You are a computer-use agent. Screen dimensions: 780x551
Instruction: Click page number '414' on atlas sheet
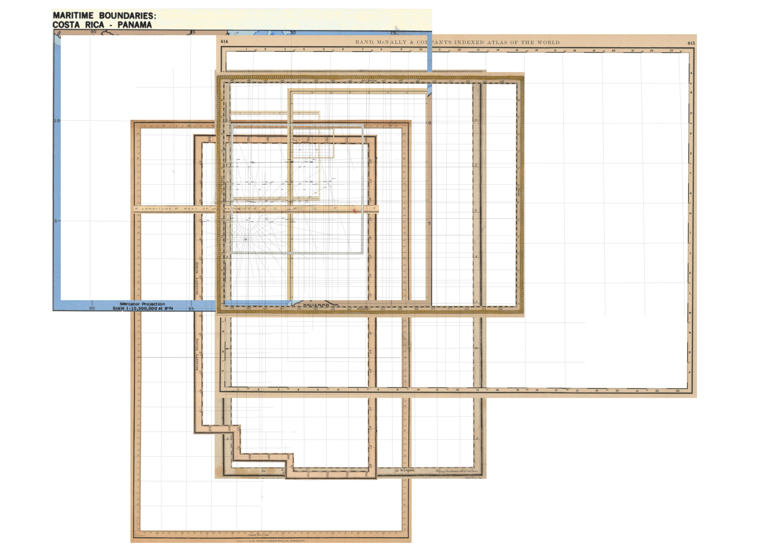pyautogui.click(x=224, y=42)
